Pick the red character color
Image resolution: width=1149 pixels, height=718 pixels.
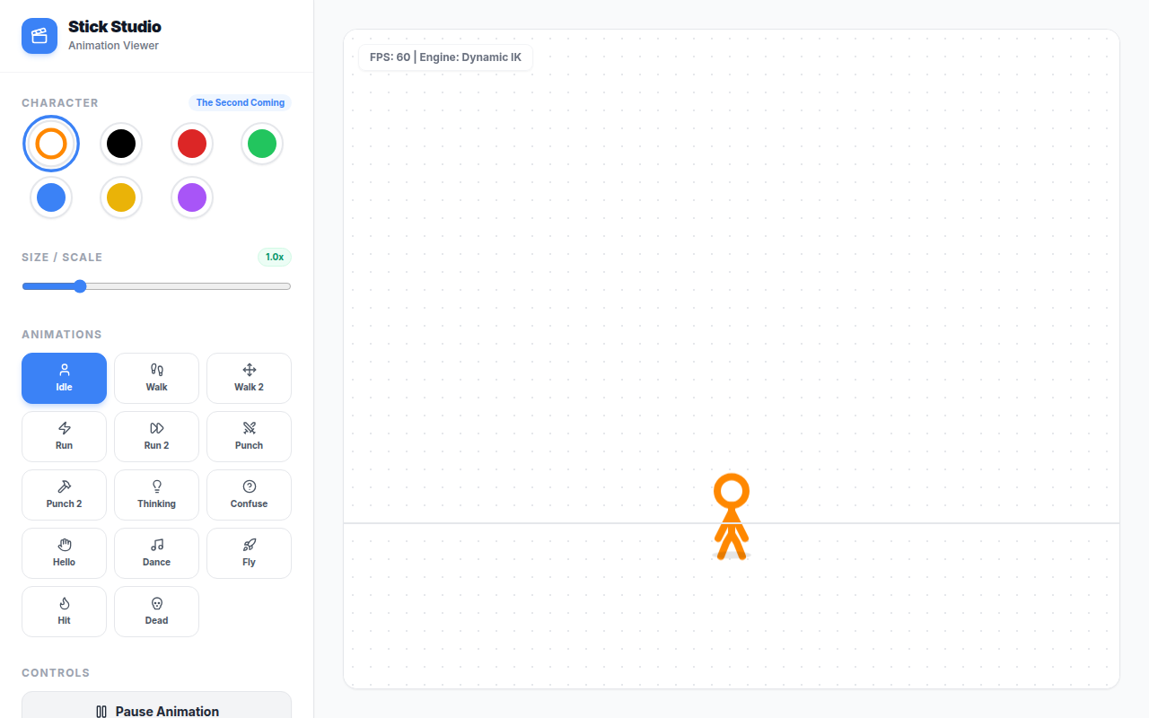point(192,144)
